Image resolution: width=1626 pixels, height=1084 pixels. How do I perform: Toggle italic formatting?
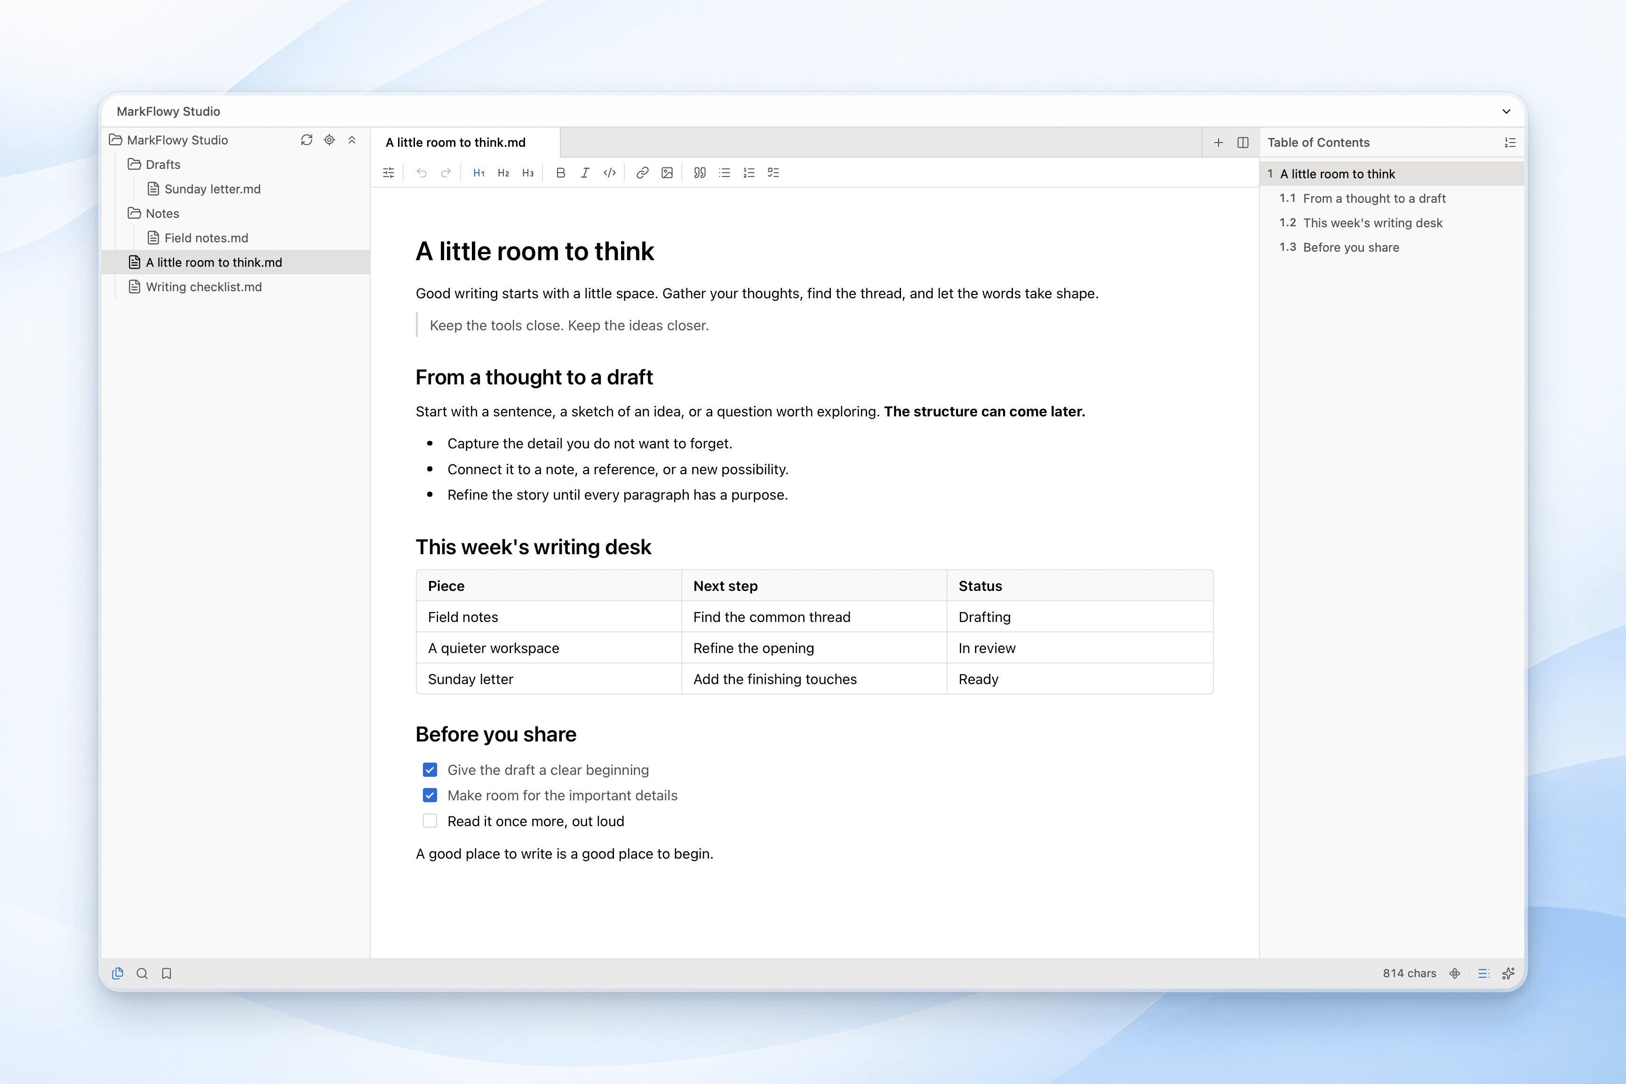(585, 173)
